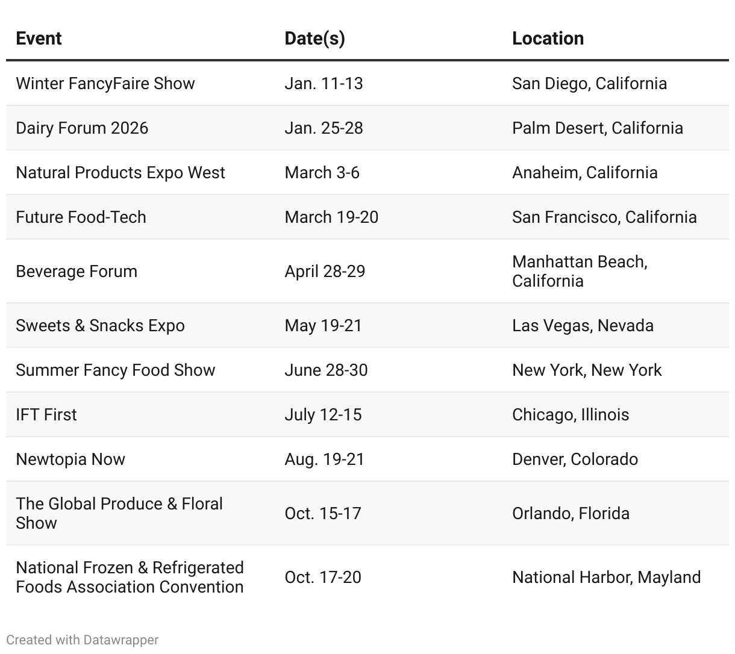Select the Summer Fancy Food Show row
735x654 pixels.
tap(115, 370)
